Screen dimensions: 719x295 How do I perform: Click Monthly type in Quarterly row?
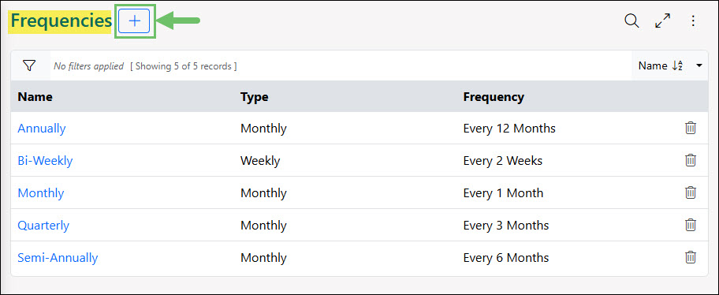point(263,226)
